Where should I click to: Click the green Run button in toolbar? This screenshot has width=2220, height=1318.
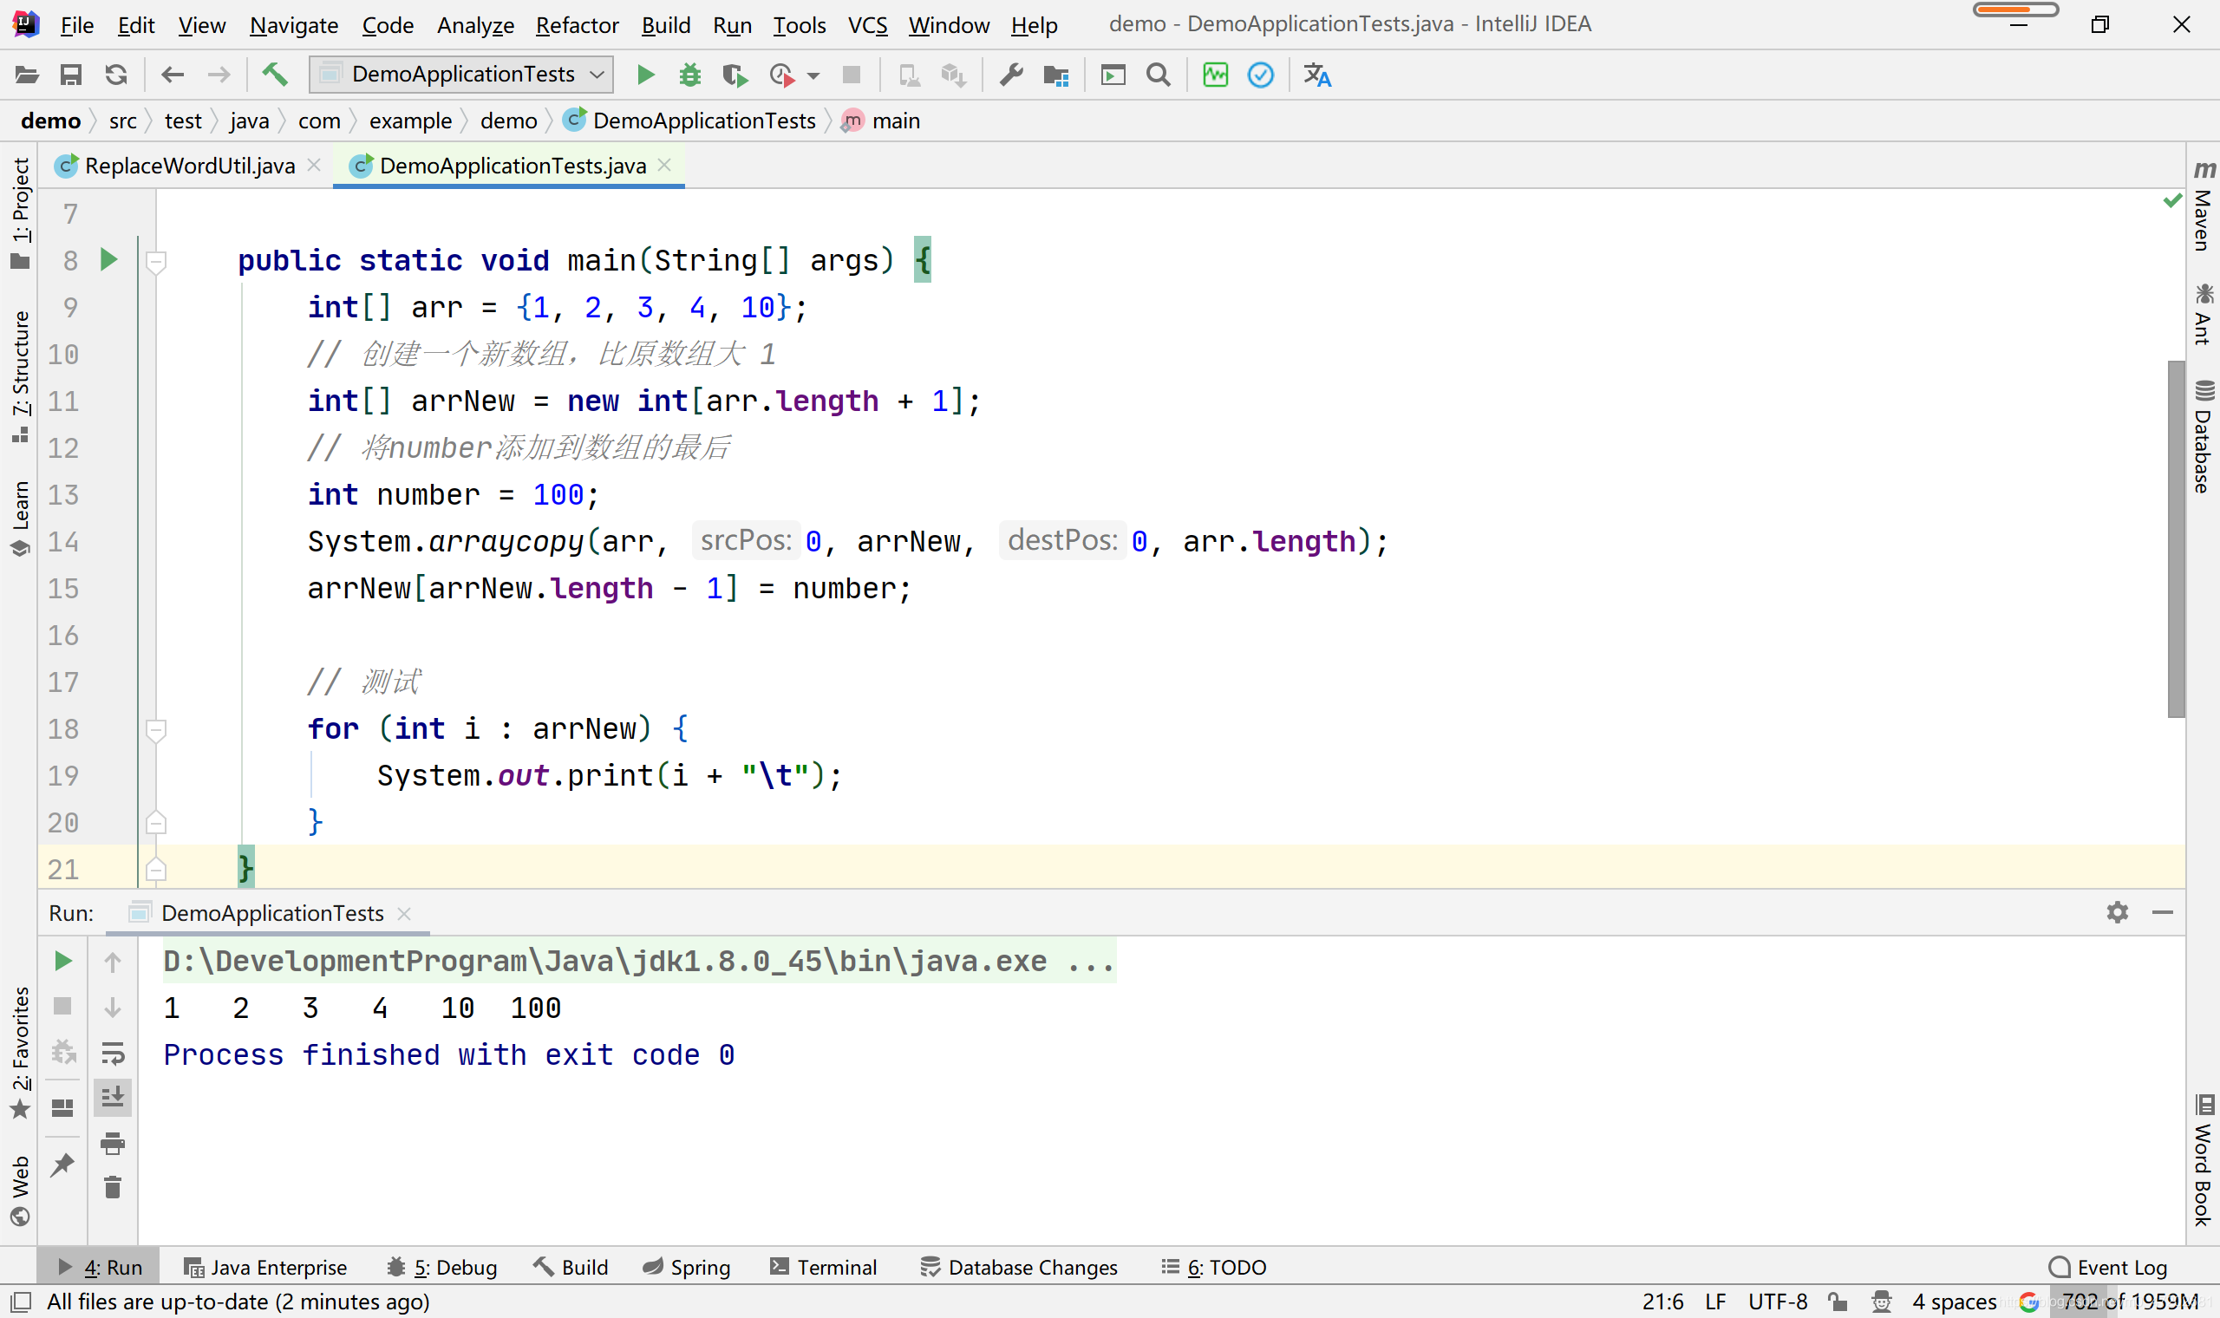(645, 75)
